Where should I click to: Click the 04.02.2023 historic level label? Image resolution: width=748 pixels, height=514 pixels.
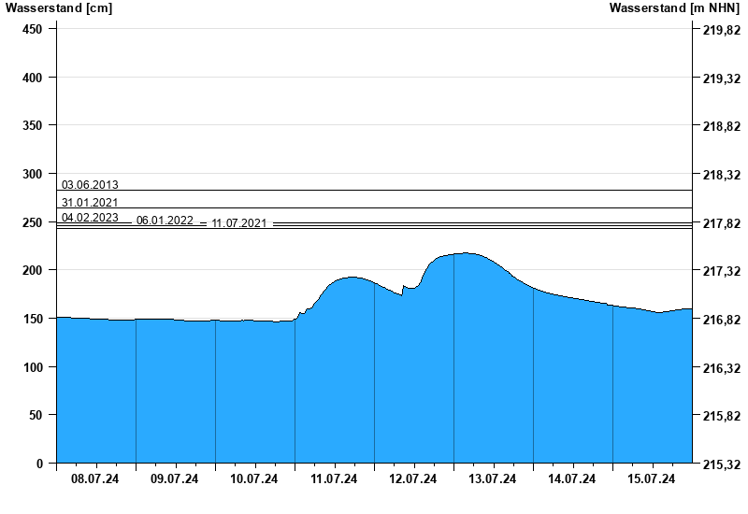[90, 218]
